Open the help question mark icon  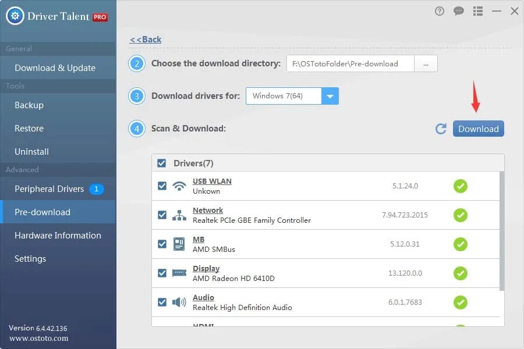[440, 12]
